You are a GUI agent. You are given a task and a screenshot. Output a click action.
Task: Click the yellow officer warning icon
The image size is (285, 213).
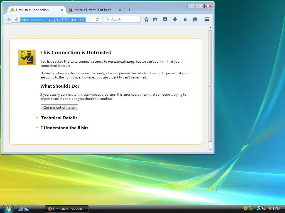27,57
